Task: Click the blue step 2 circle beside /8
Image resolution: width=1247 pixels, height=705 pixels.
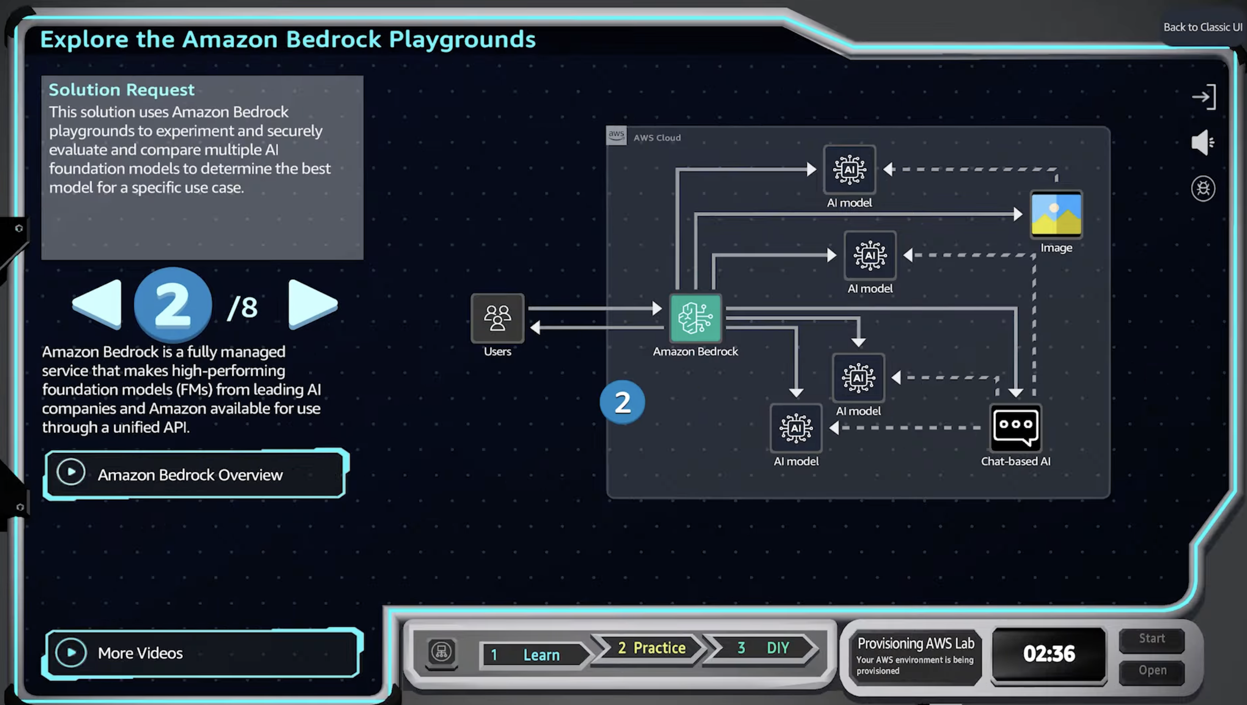Action: (x=173, y=305)
